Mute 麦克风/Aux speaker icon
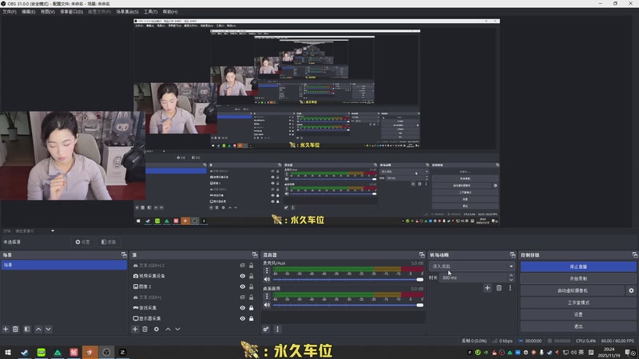 click(267, 279)
